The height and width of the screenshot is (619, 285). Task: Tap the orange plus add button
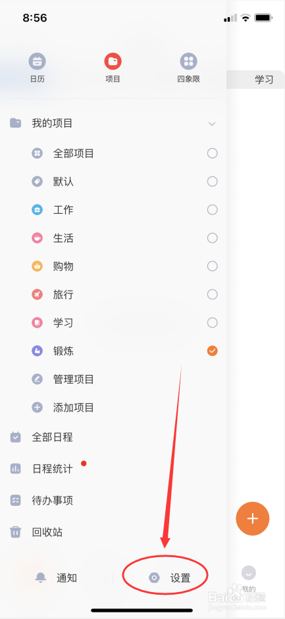coord(253,519)
